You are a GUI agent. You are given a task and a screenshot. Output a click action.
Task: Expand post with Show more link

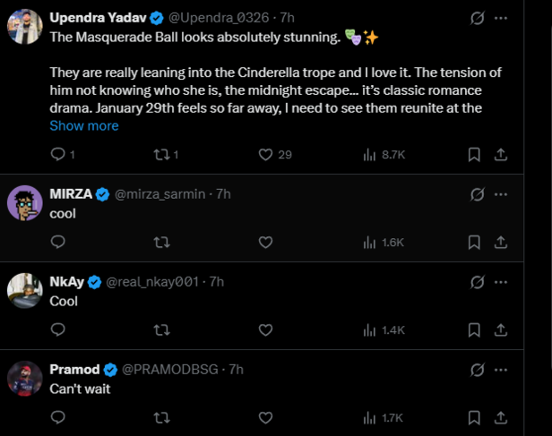point(84,126)
